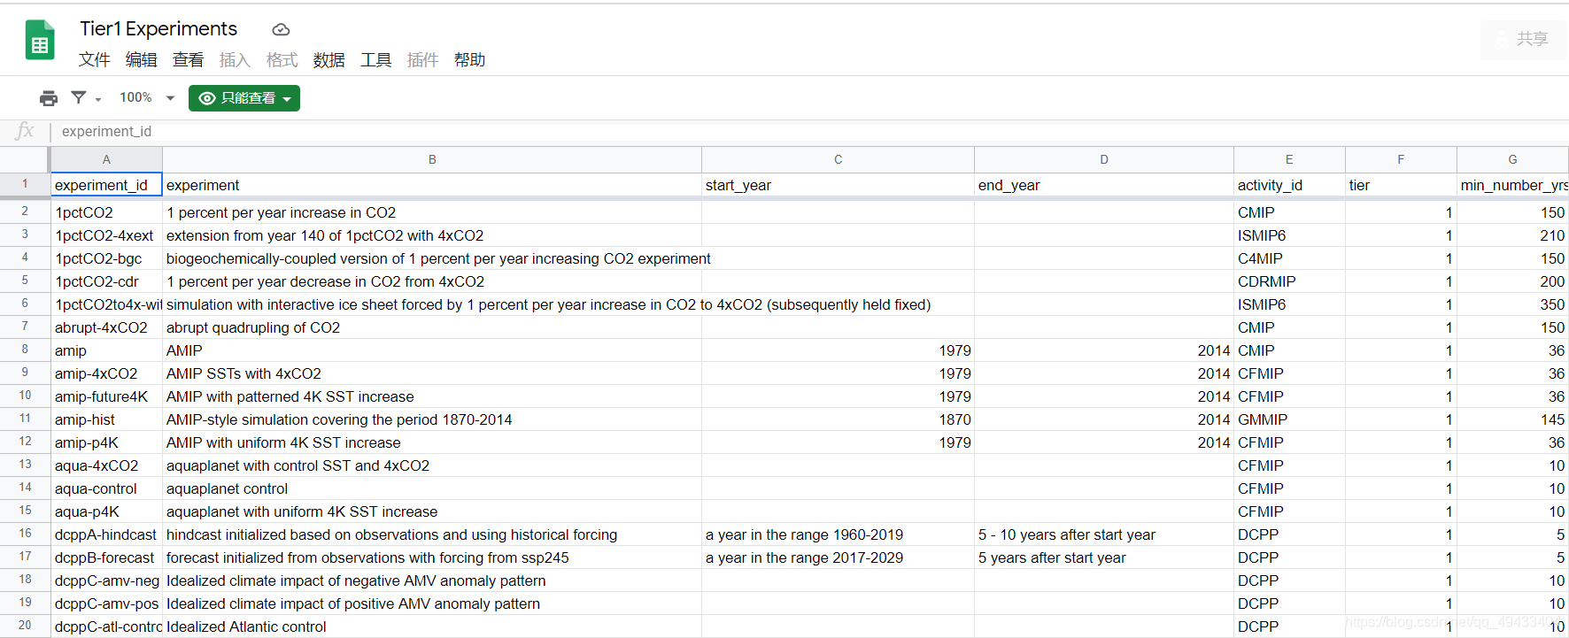The height and width of the screenshot is (638, 1569).
Task: Select column D header
Action: tap(1104, 159)
